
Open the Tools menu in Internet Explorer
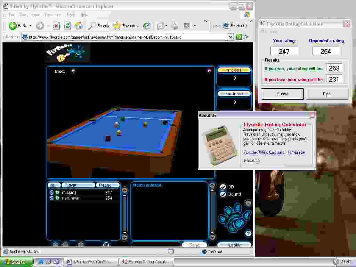pos(71,15)
